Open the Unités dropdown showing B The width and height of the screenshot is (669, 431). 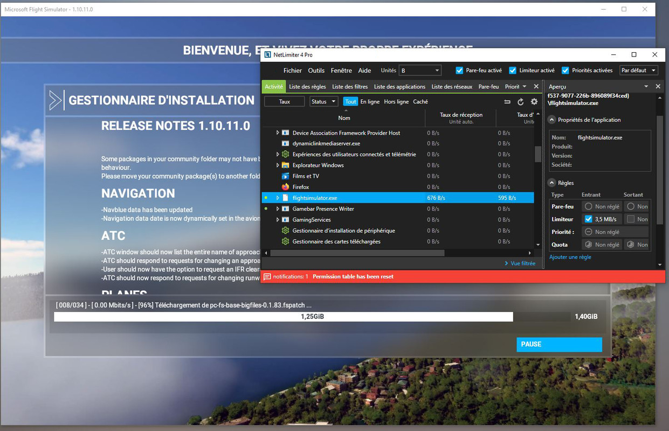click(420, 70)
